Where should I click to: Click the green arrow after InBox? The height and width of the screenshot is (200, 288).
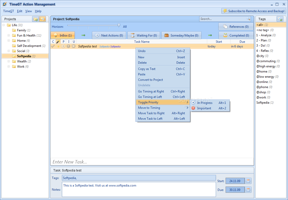point(83,35)
